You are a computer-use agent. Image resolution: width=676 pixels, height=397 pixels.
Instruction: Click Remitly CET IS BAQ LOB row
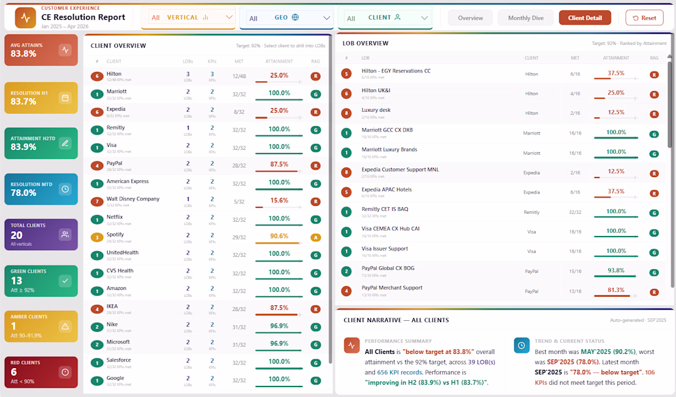coord(502,212)
